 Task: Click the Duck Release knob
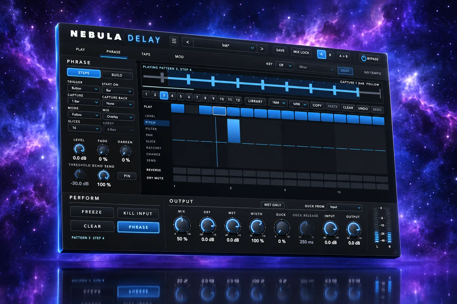click(306, 228)
